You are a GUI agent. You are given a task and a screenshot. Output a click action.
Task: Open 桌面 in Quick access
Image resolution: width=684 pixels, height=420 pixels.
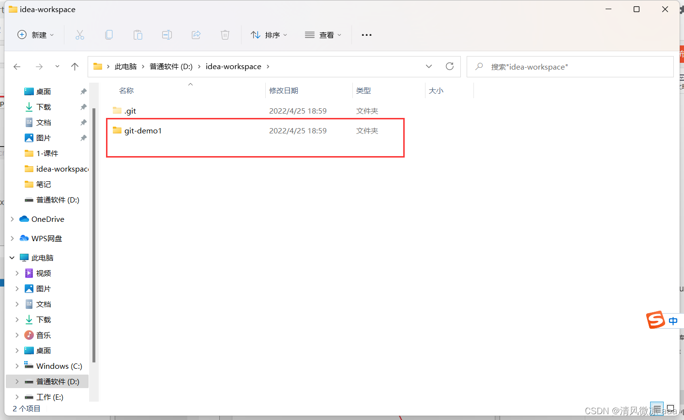tap(44, 91)
